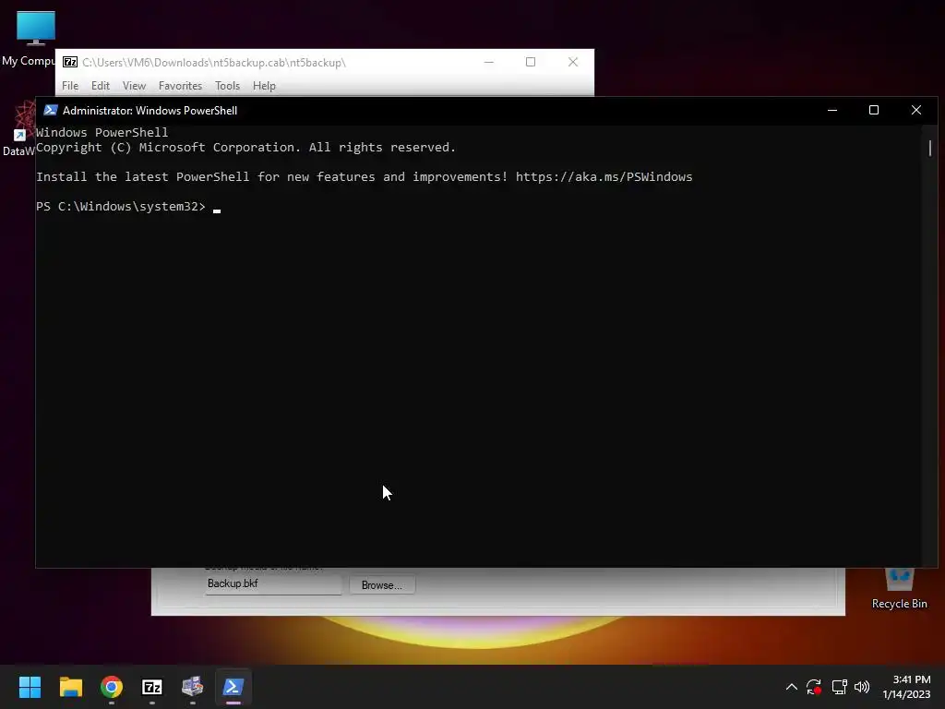The width and height of the screenshot is (945, 709).
Task: Maximize the PowerShell window
Action: tap(874, 111)
